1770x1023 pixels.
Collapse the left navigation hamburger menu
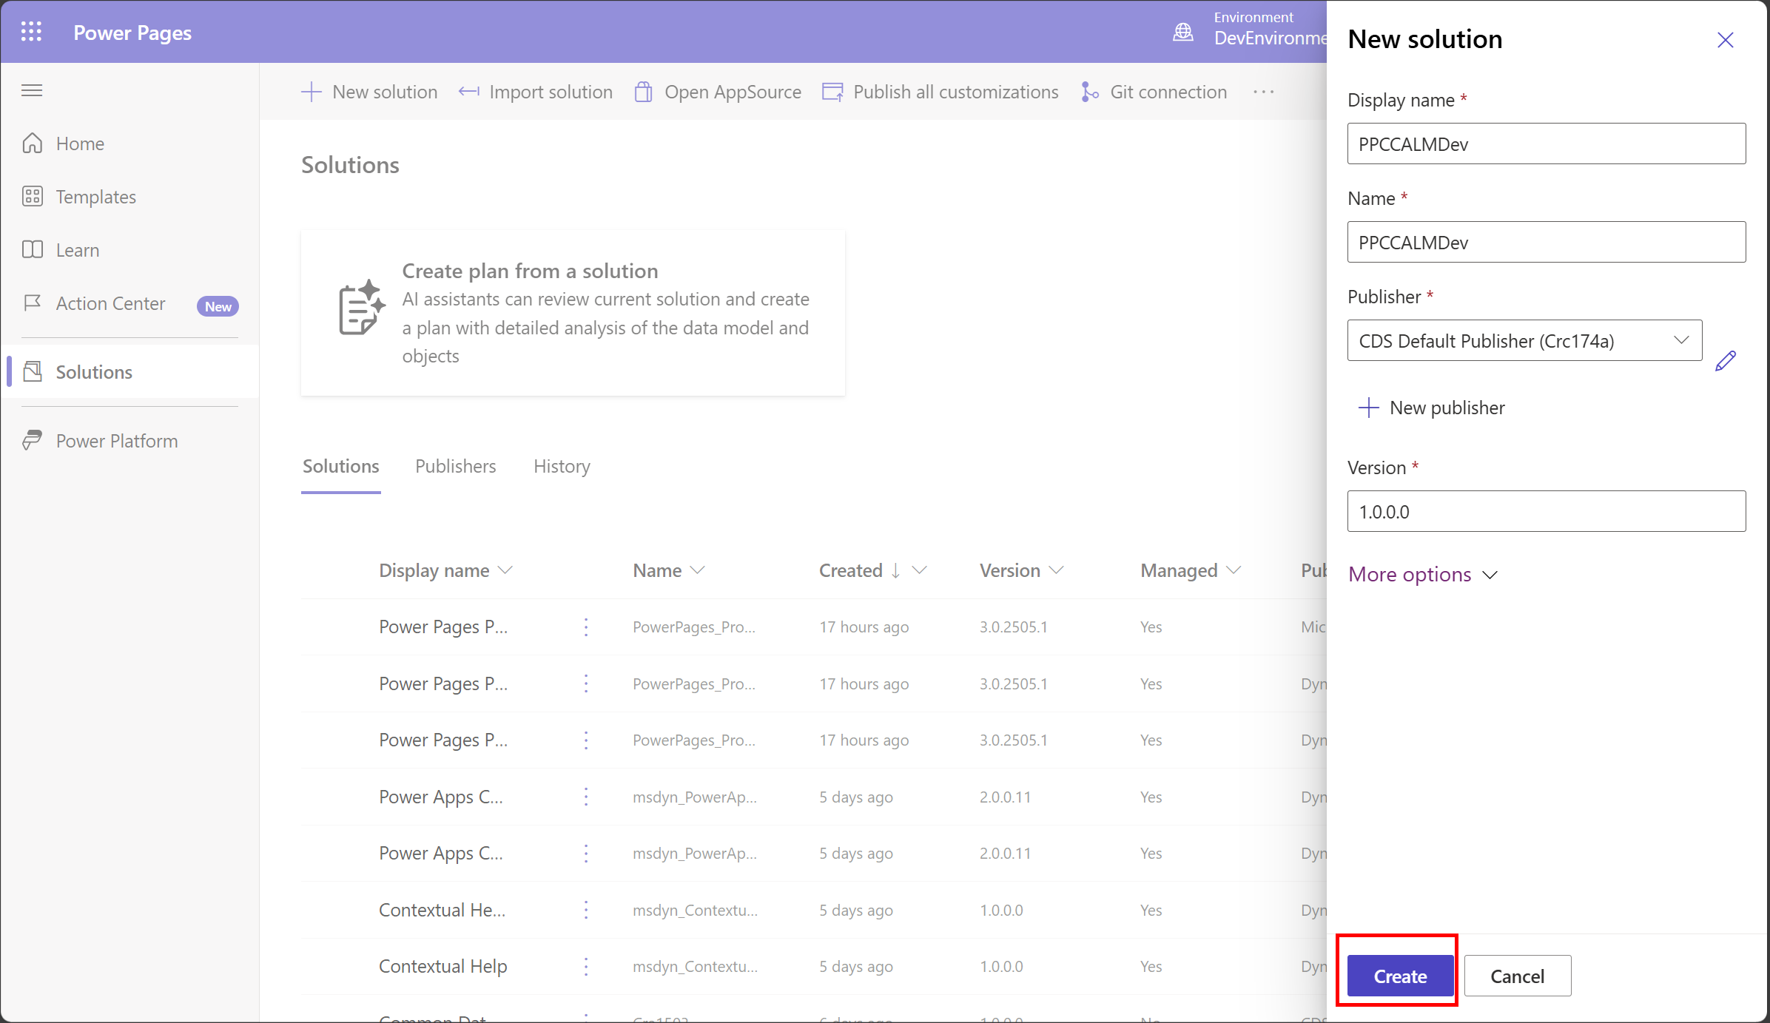[x=32, y=90]
